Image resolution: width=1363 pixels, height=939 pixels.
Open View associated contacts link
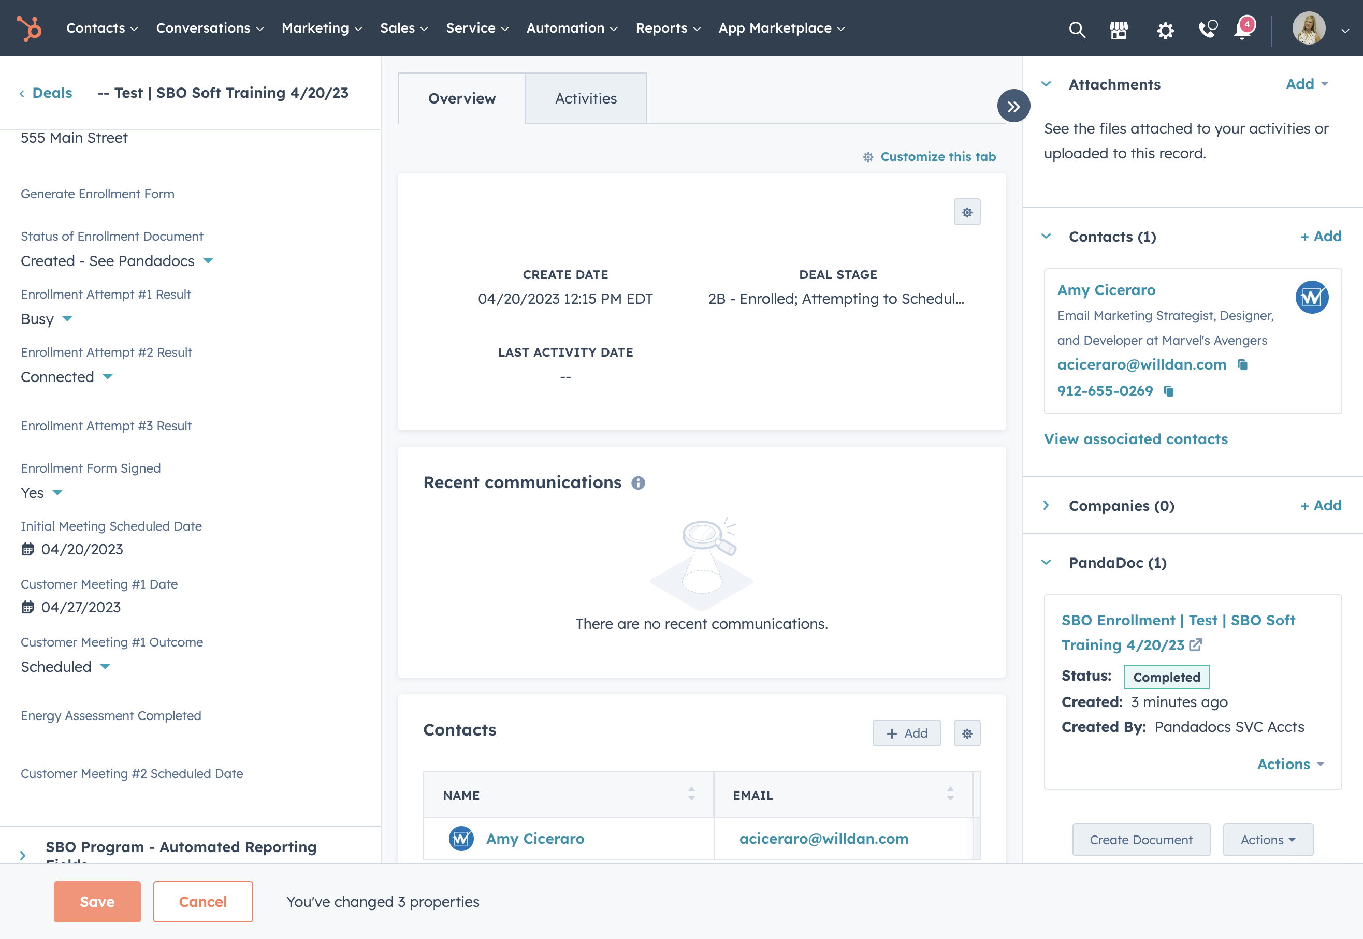pyautogui.click(x=1136, y=439)
